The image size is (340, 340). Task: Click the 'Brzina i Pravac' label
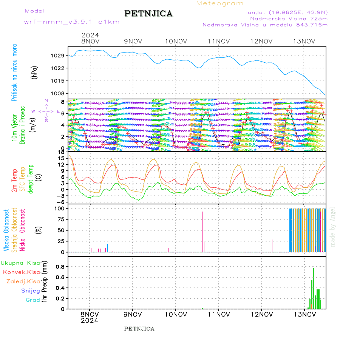coord(22,125)
